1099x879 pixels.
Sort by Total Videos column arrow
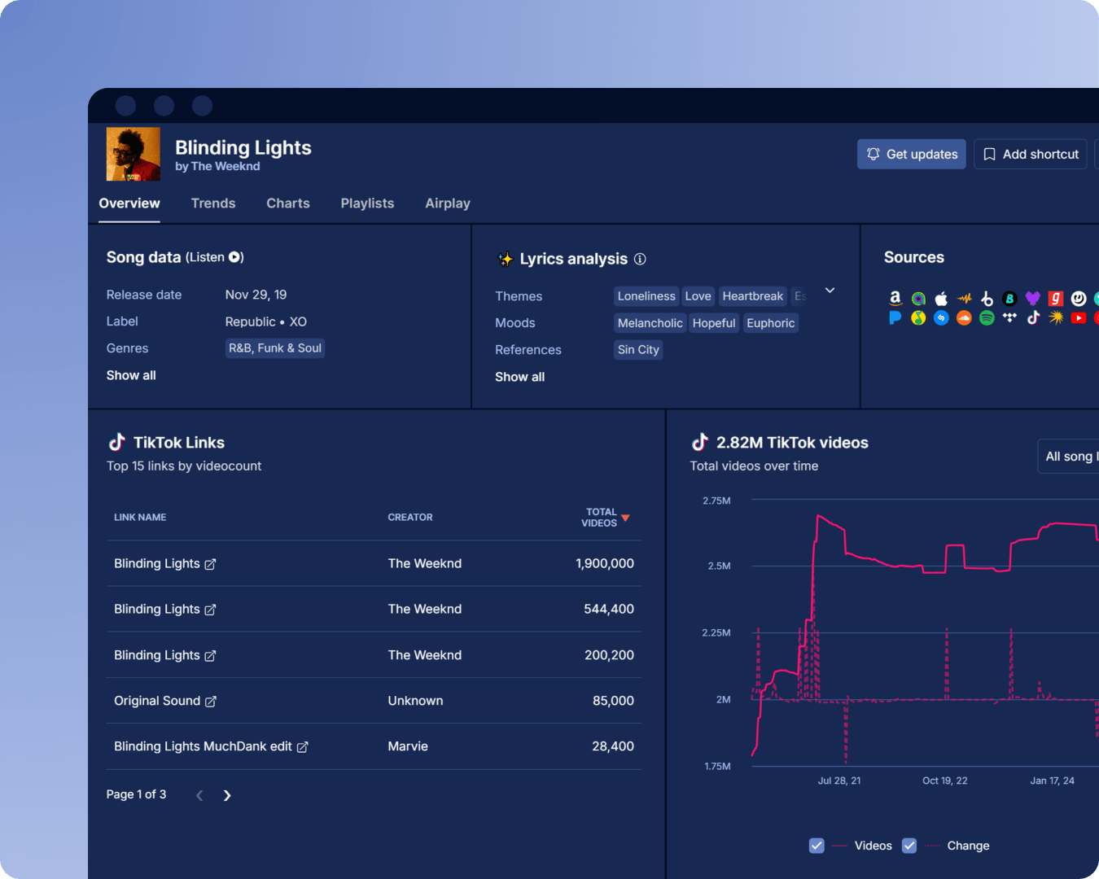click(625, 518)
